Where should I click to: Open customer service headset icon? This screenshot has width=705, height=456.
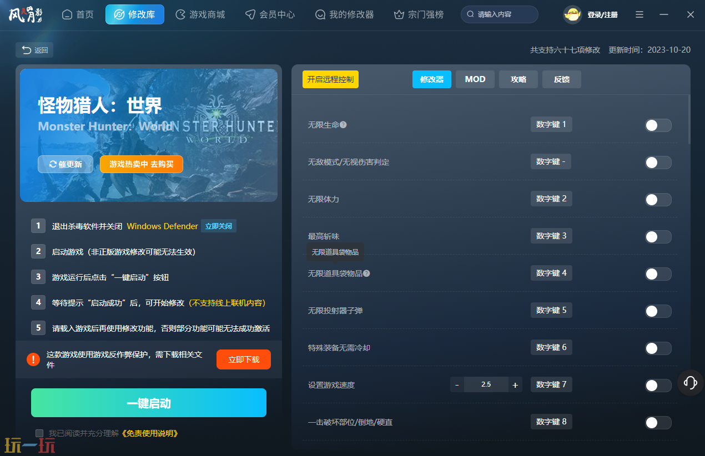691,382
